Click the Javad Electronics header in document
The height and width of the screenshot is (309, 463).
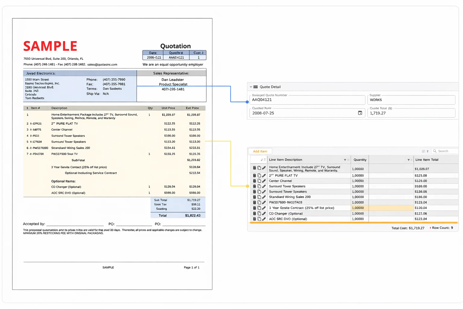pyautogui.click(x=41, y=73)
